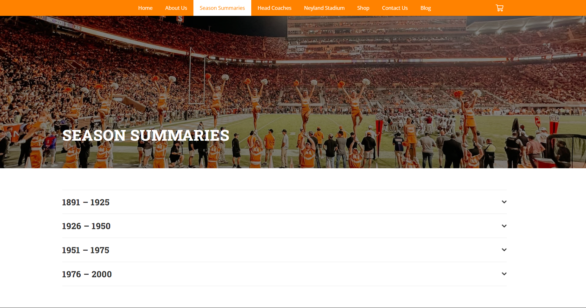Open the Blog menu link
This screenshot has height=308, width=586.
tap(426, 8)
